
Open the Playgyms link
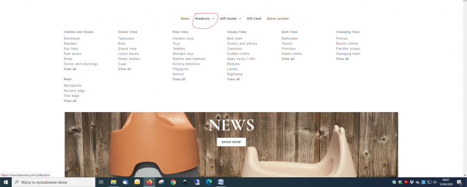180,69
